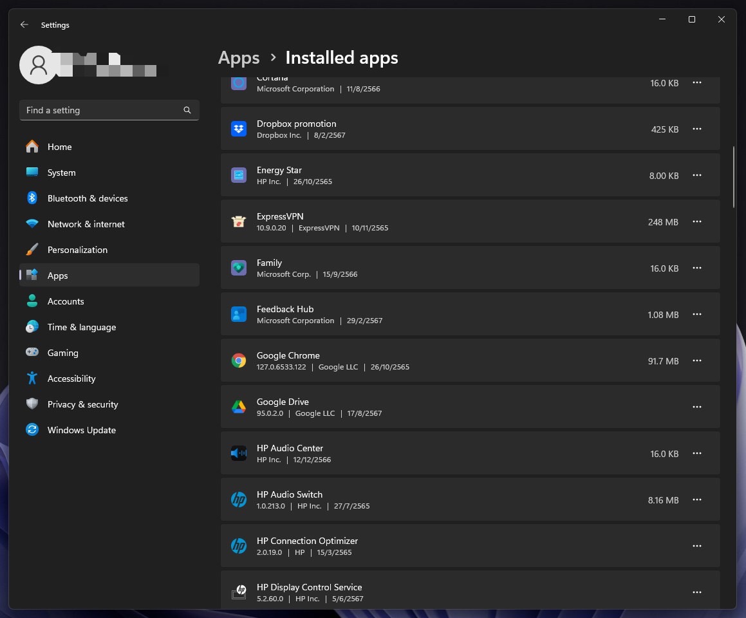Click the Google Chrome app name
The height and width of the screenshot is (618, 746).
[x=288, y=355]
